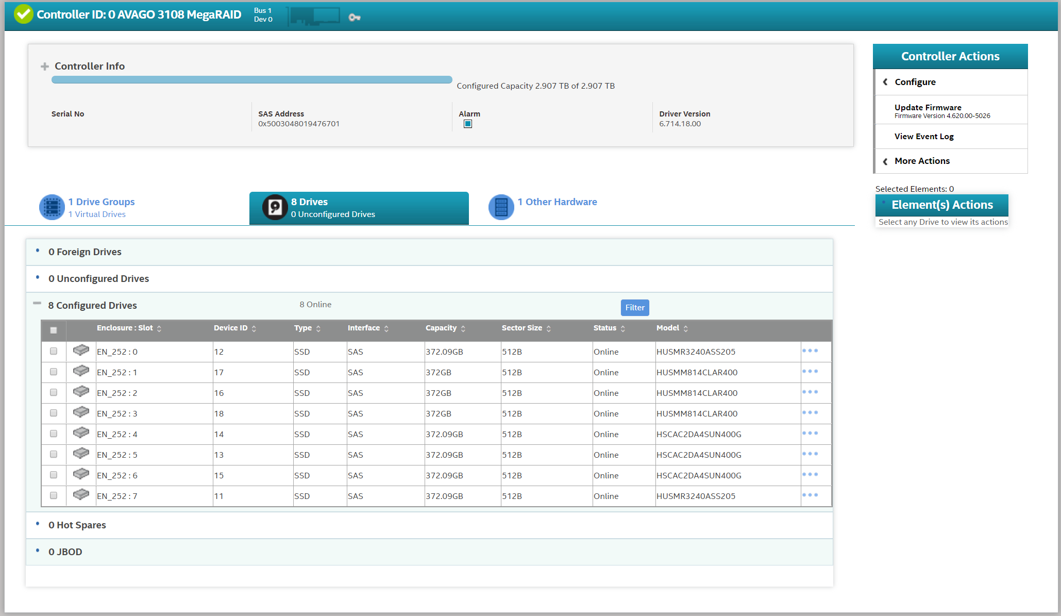Select checkbox for drive EN_252 : 4
The width and height of the screenshot is (1061, 616).
click(x=54, y=434)
